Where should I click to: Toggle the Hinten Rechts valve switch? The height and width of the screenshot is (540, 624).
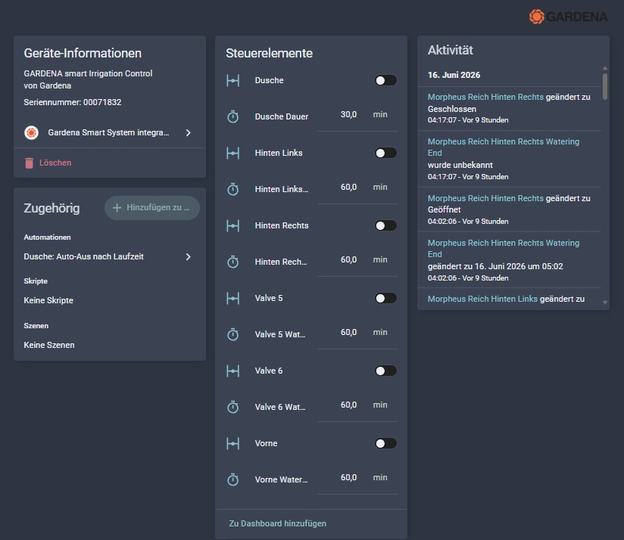click(x=385, y=225)
